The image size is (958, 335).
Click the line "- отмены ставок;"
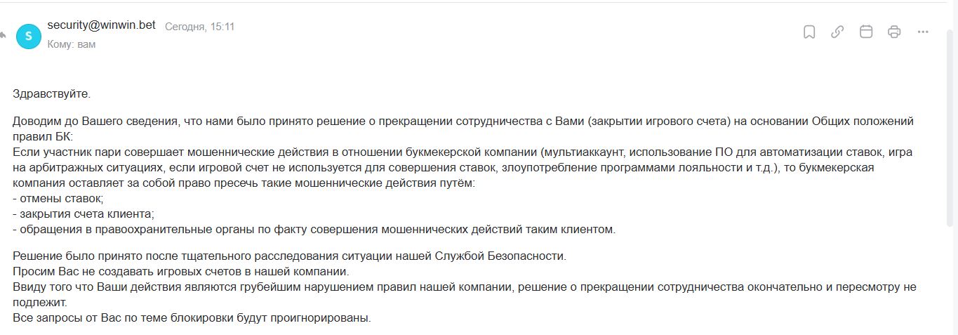[x=58, y=198]
